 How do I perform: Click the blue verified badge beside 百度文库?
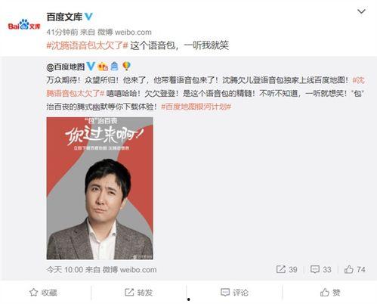point(88,17)
